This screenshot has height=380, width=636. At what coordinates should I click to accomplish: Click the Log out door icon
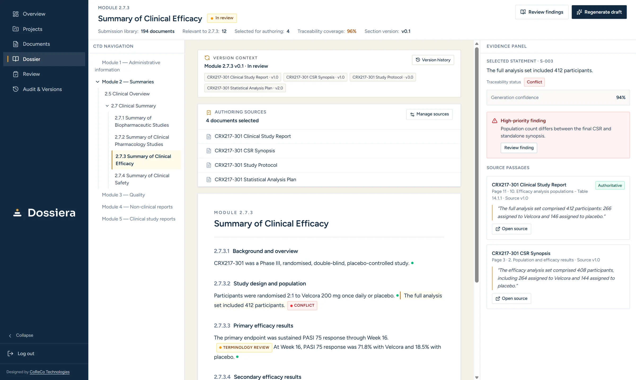pyautogui.click(x=10, y=354)
